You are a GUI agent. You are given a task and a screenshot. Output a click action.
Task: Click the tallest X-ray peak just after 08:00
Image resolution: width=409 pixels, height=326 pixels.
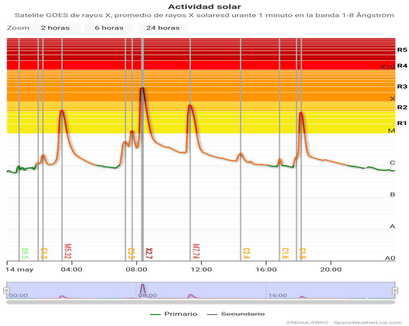142,89
